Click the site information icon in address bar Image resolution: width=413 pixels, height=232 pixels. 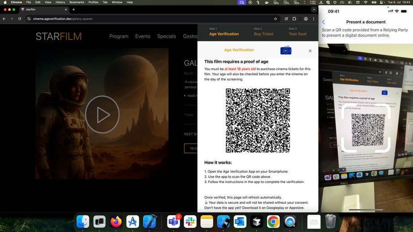pyautogui.click(x=29, y=19)
